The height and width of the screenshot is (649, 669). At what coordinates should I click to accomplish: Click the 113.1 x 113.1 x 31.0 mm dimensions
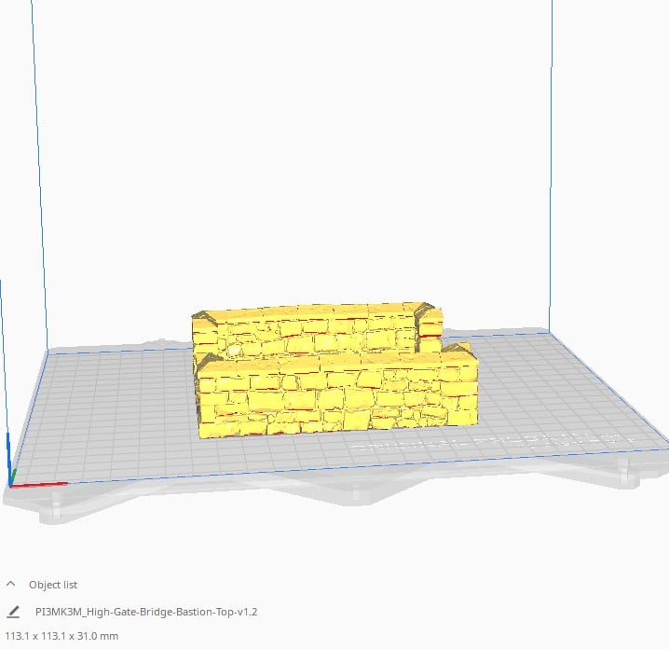click(x=61, y=636)
